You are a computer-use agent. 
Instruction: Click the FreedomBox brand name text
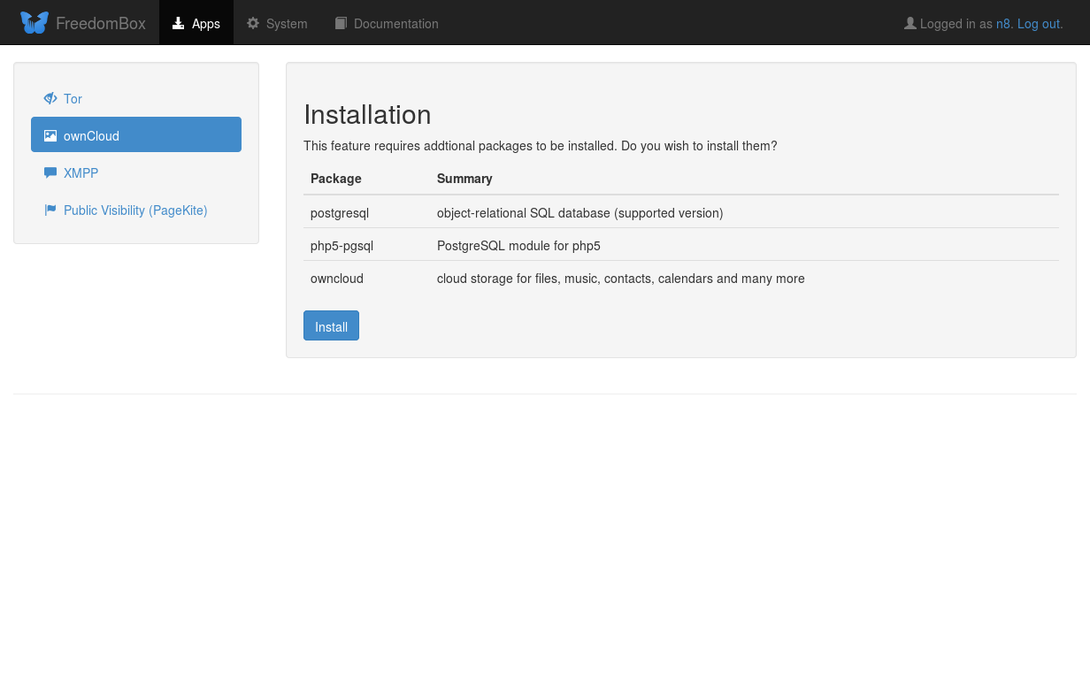point(100,24)
